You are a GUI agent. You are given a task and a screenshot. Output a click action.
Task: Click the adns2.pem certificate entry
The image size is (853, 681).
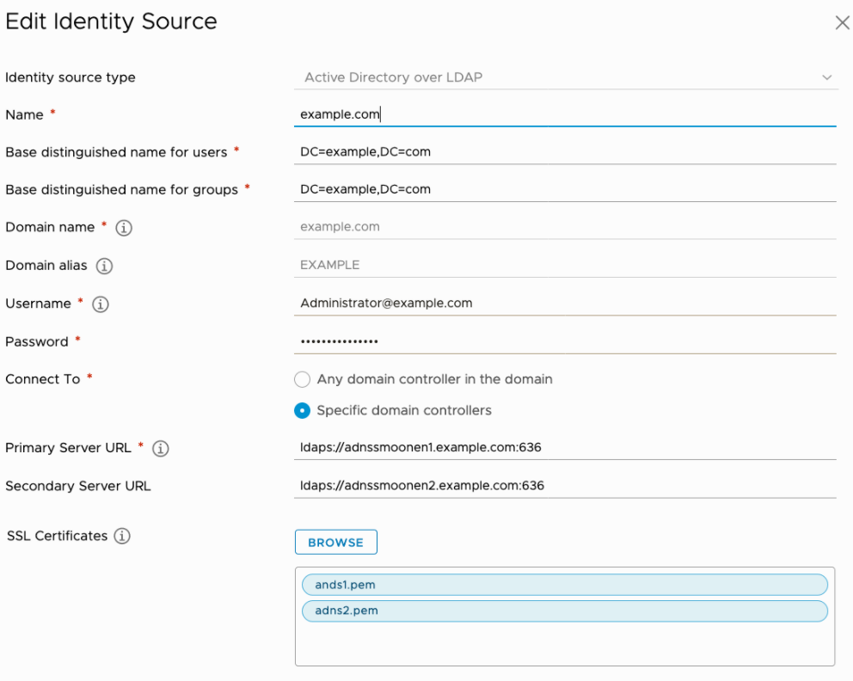[564, 610]
